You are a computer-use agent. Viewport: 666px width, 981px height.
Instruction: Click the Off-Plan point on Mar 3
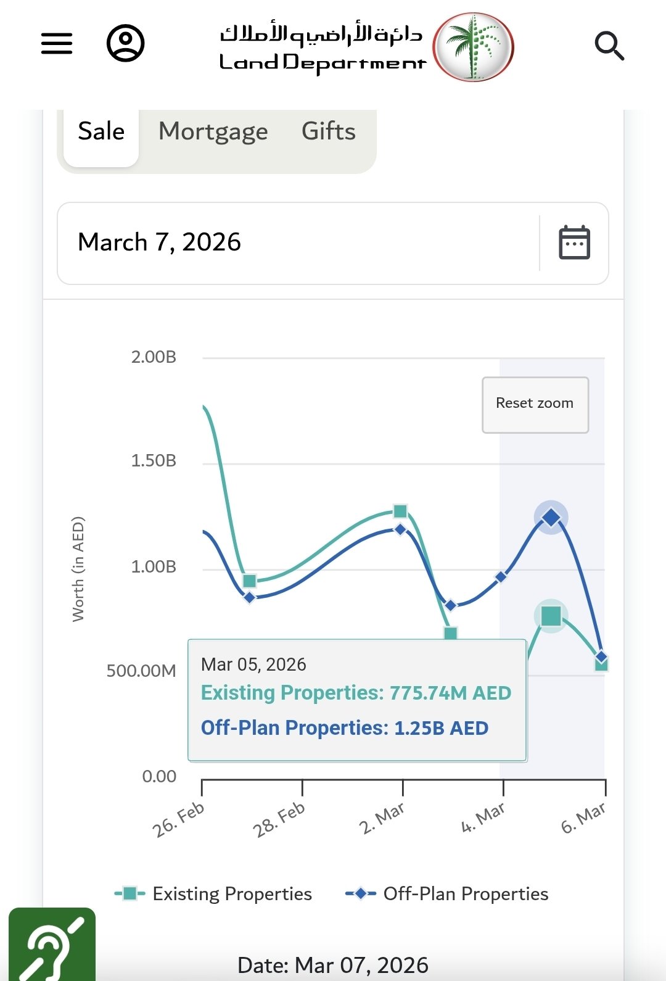coord(451,605)
